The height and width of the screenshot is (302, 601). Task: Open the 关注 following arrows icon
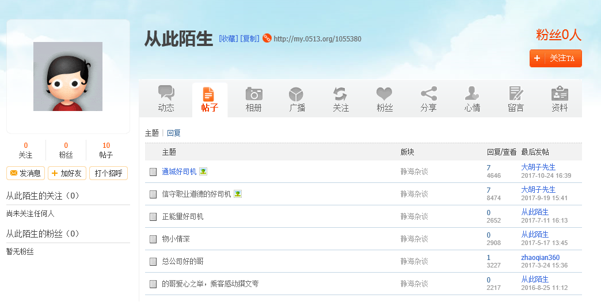tap(340, 94)
